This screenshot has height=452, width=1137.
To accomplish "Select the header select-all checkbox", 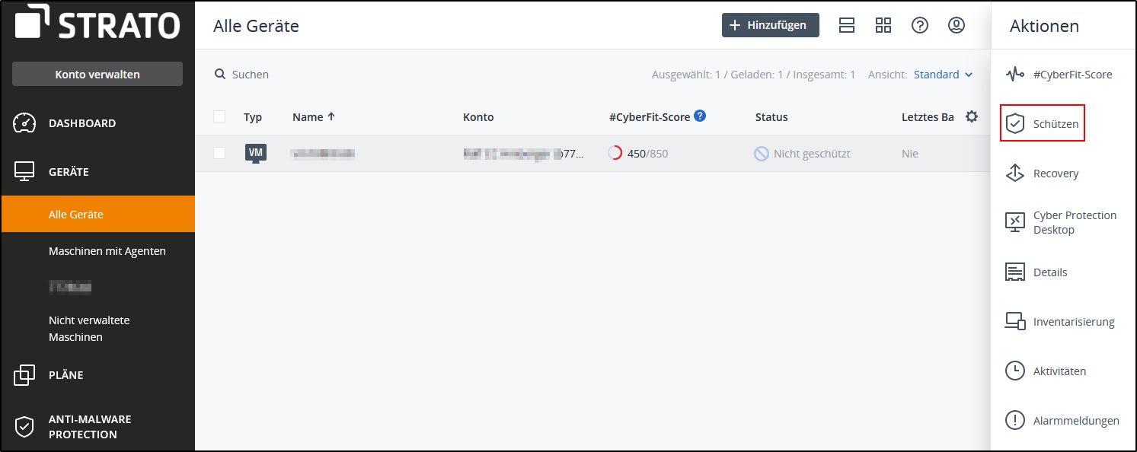I will (219, 116).
